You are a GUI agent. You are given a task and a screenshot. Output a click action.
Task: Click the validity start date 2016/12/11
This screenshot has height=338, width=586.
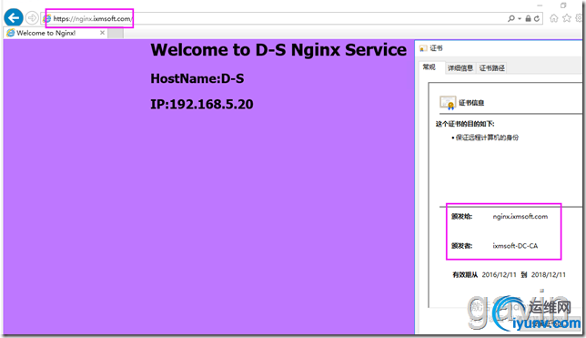[x=499, y=275]
